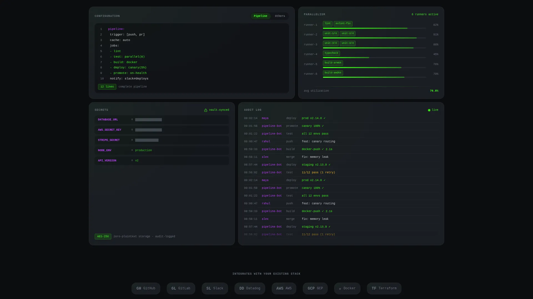Select the build-arm64 job tag
The image size is (533, 299).
pos(333,63)
